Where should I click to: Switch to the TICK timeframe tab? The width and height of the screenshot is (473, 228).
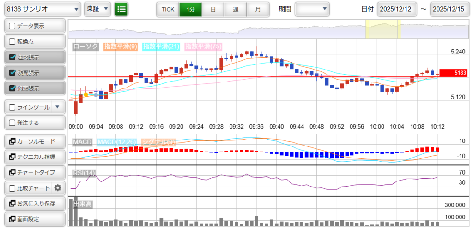click(168, 9)
